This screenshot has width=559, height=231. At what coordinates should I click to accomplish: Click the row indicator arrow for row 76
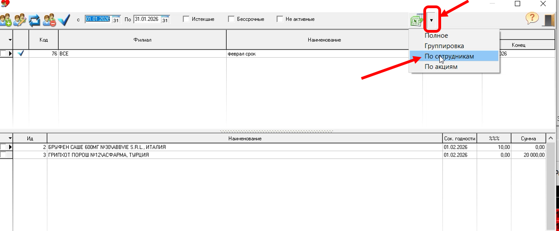(10, 54)
